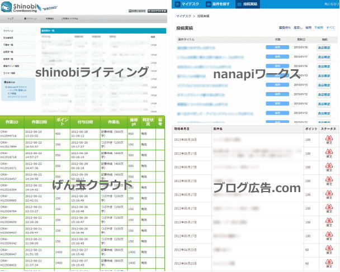Open the Shinobi announcement link in the お知らせ box
Viewport: 340px width, 272px height.
coord(17,90)
